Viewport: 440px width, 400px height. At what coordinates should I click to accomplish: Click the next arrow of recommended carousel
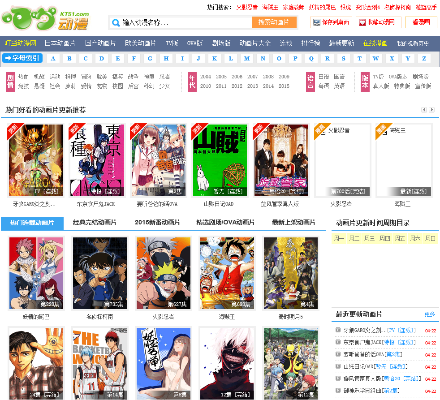(x=431, y=110)
